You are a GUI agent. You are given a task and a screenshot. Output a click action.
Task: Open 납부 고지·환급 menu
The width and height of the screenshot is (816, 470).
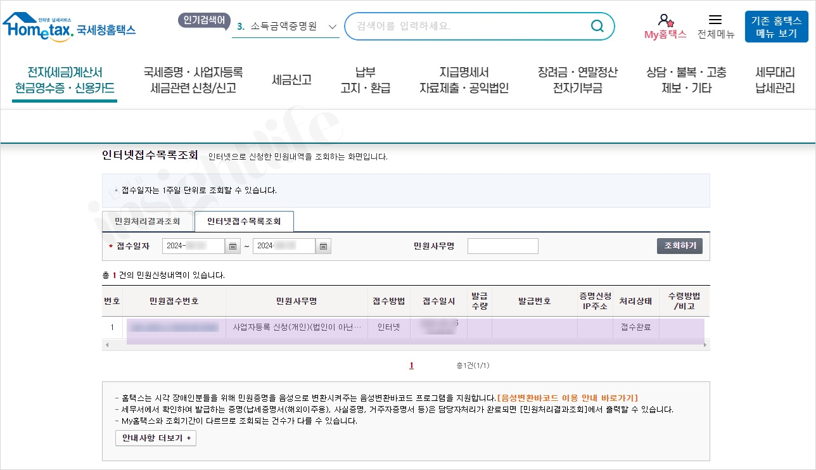click(x=366, y=80)
